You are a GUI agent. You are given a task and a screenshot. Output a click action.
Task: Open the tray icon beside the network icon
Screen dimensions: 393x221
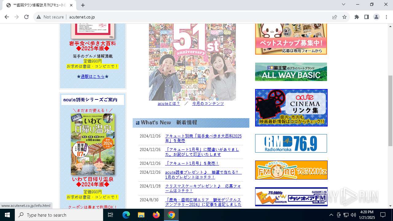tap(339, 215)
